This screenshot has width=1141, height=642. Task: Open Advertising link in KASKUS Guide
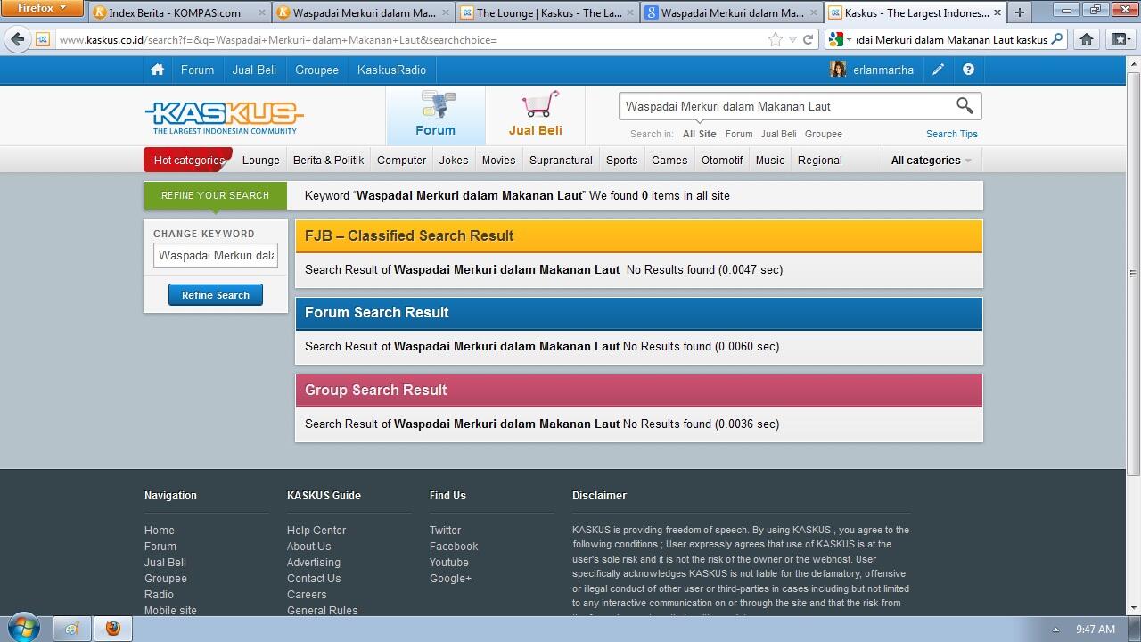coord(314,563)
